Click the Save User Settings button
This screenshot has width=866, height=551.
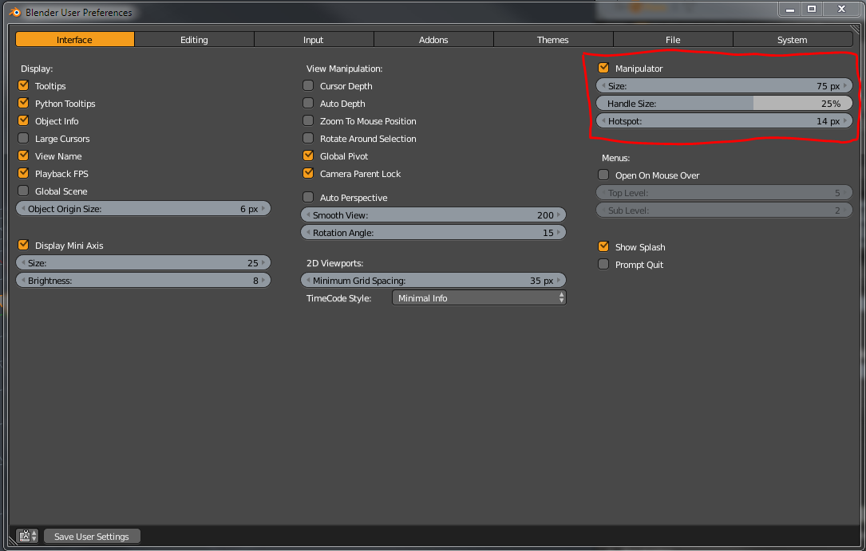tap(92, 537)
